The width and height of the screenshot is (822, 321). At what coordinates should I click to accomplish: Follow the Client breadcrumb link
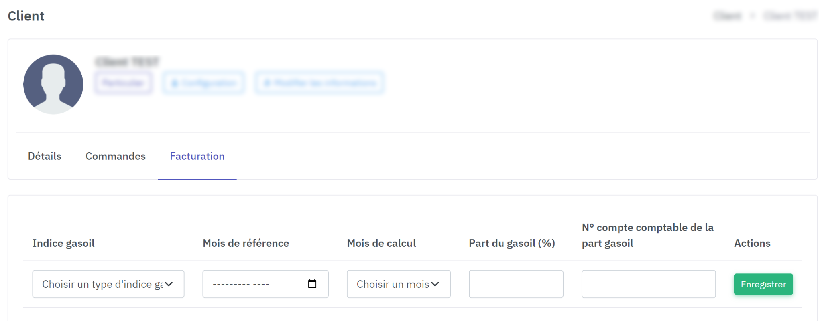click(x=727, y=16)
